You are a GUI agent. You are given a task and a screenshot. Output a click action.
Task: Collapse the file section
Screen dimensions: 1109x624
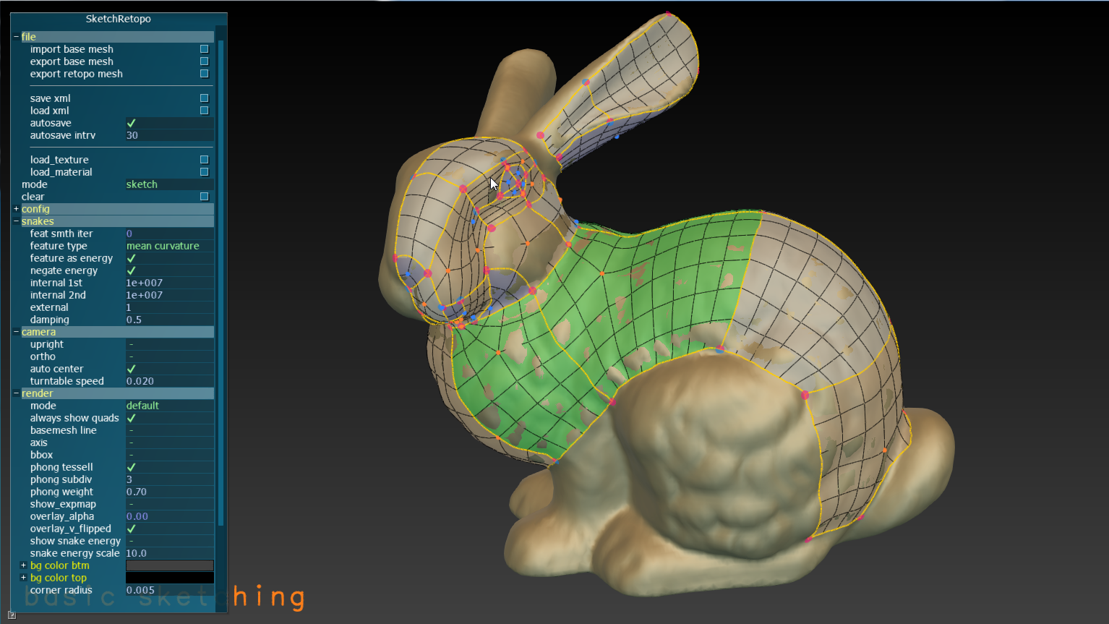point(15,36)
